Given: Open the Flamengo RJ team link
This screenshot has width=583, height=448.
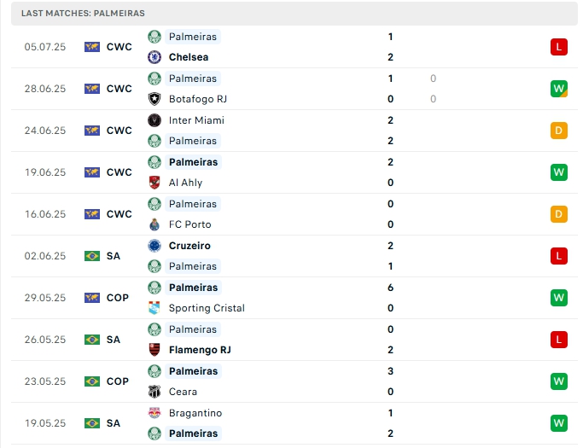Looking at the screenshot, I should [200, 350].
